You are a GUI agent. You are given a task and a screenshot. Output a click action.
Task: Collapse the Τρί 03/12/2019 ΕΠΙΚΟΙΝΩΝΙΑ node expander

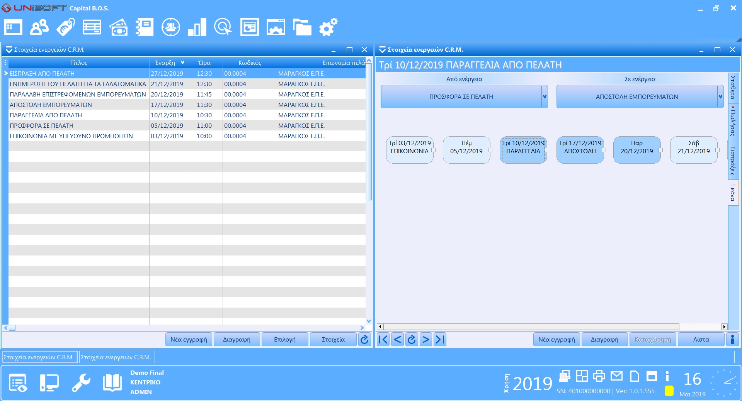(433, 150)
